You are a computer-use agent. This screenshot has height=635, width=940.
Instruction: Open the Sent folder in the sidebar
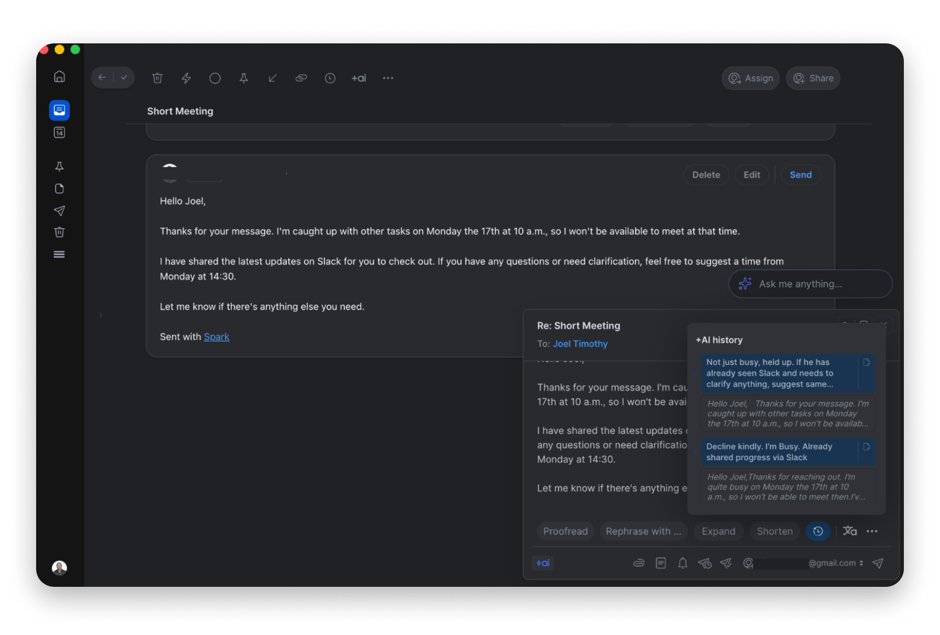[59, 210]
